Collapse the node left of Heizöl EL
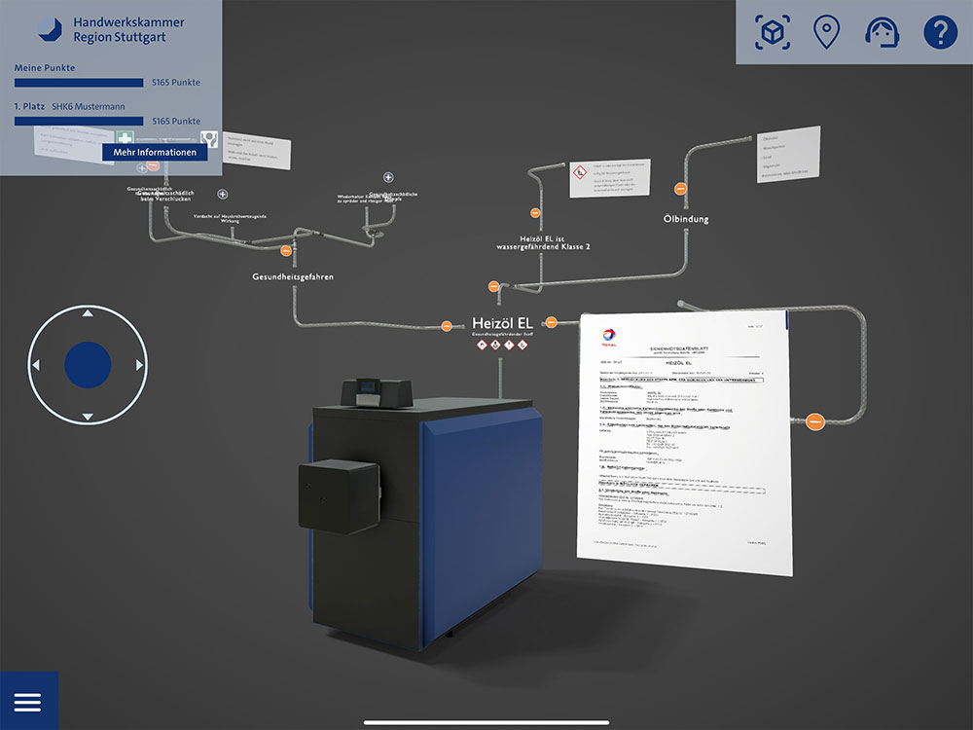 click(447, 325)
